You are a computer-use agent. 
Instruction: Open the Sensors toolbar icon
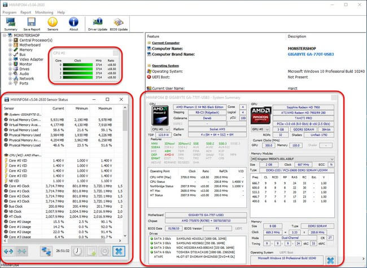point(53,24)
